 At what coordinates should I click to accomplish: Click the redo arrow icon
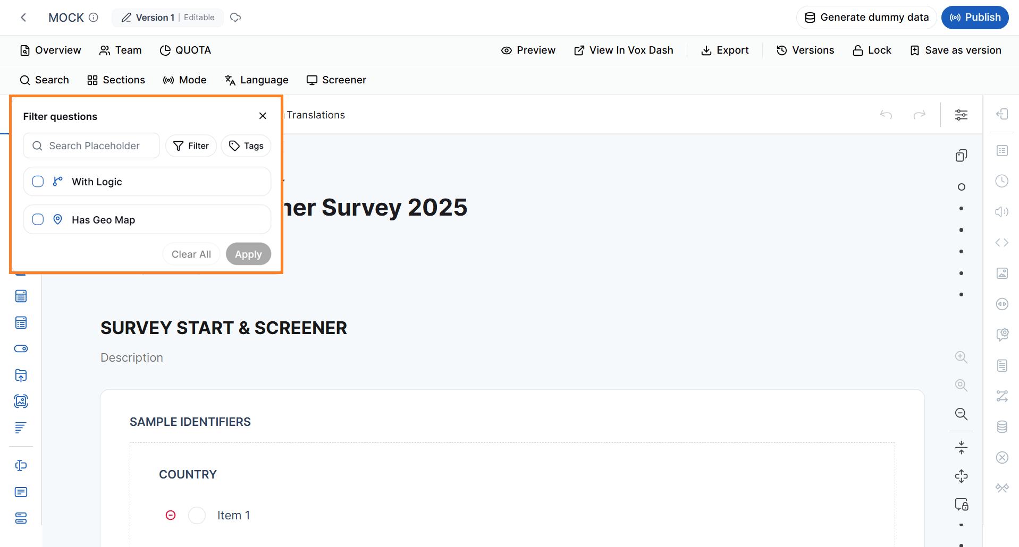tap(920, 115)
